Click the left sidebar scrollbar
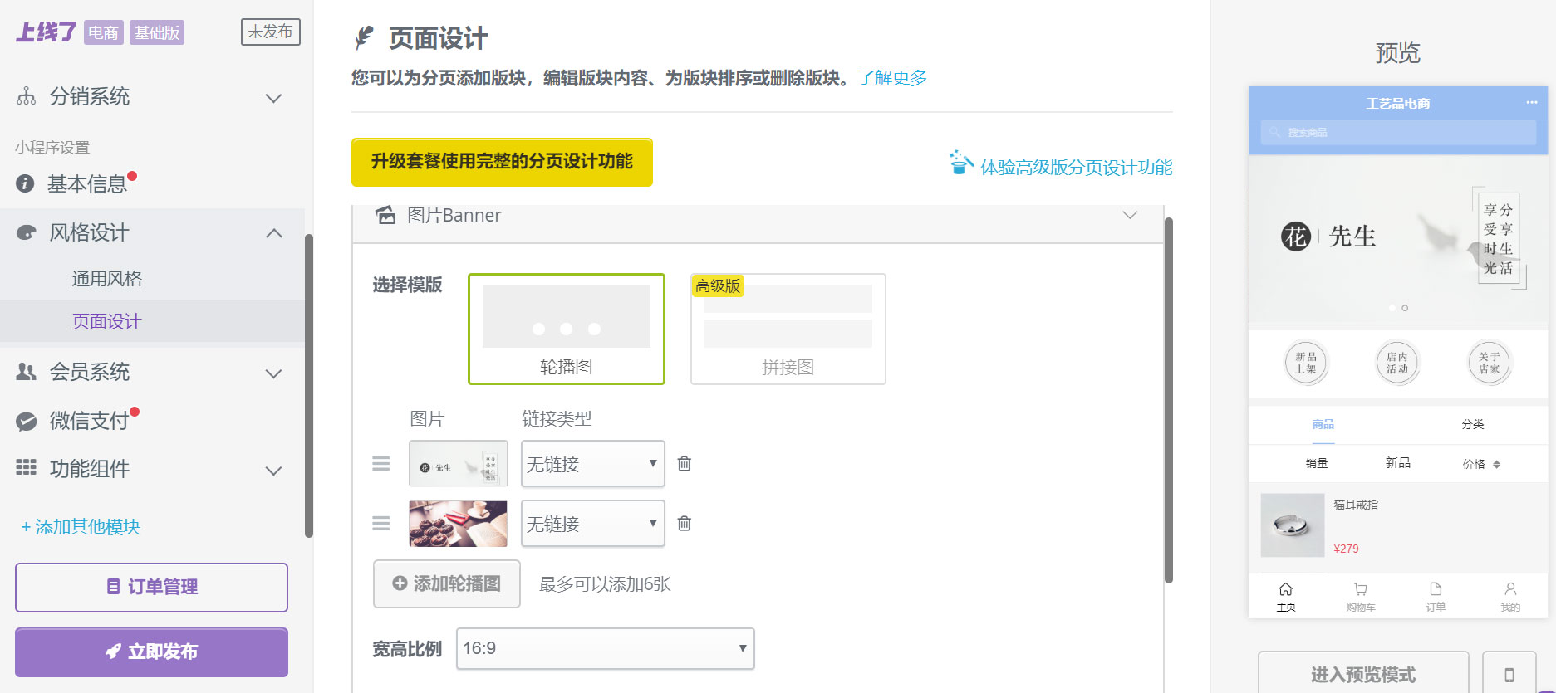 (309, 386)
